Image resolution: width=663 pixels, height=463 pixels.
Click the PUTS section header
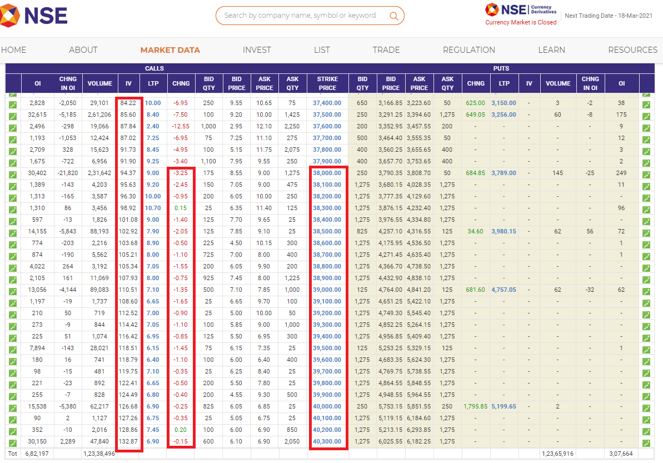(x=501, y=68)
